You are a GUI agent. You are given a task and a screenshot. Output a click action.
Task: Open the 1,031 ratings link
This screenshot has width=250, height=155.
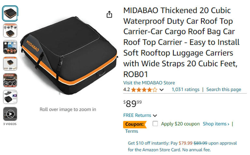point(185,90)
